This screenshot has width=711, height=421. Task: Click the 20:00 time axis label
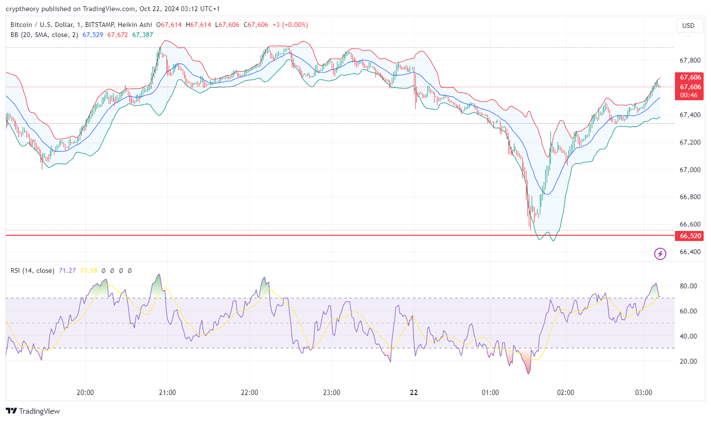(x=85, y=393)
